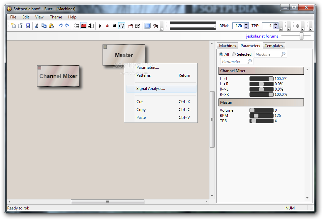Switch to the Templates tab
The height and width of the screenshot is (220, 323).
[x=274, y=46]
